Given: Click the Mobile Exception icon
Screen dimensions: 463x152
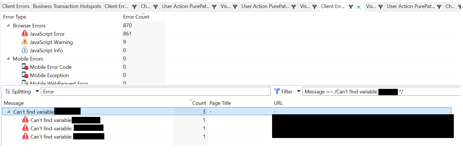Looking at the screenshot, I should coord(25,75).
